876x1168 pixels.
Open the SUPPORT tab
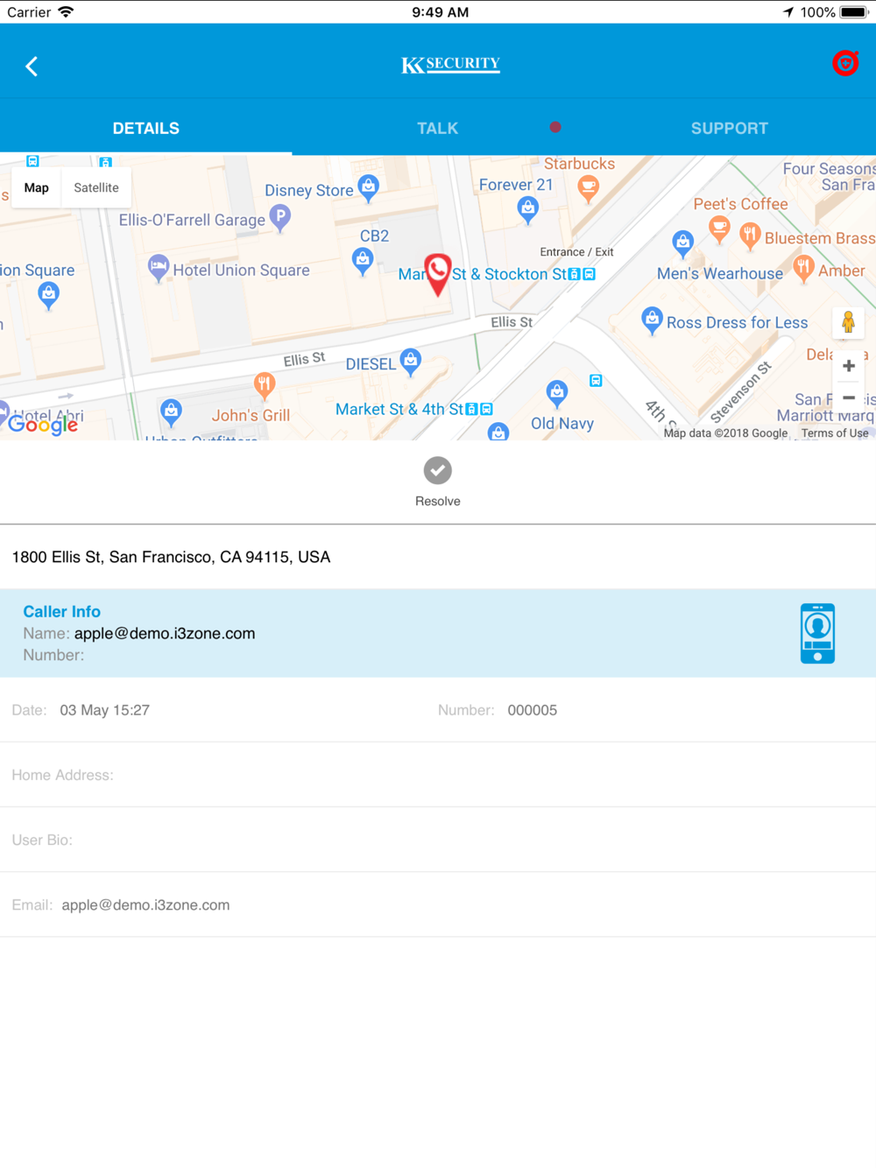pyautogui.click(x=729, y=128)
